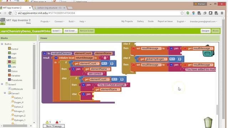Select Carbon_1 component
The width and height of the screenshot is (228, 128).
click(19, 98)
